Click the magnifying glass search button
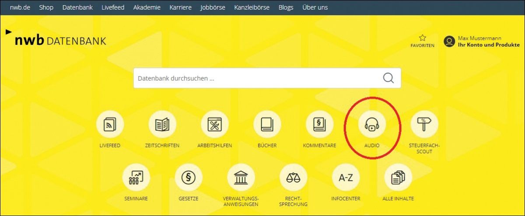This screenshot has width=525, height=216. [388, 78]
